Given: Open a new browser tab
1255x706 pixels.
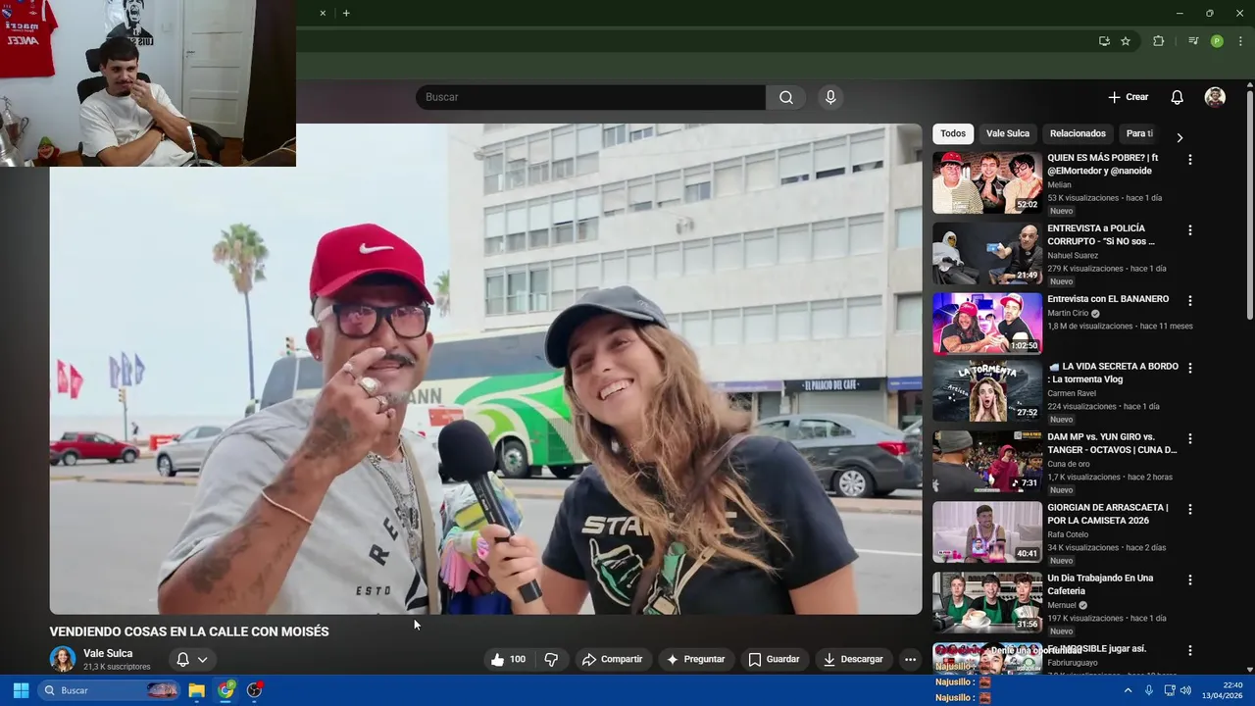Looking at the screenshot, I should (346, 13).
